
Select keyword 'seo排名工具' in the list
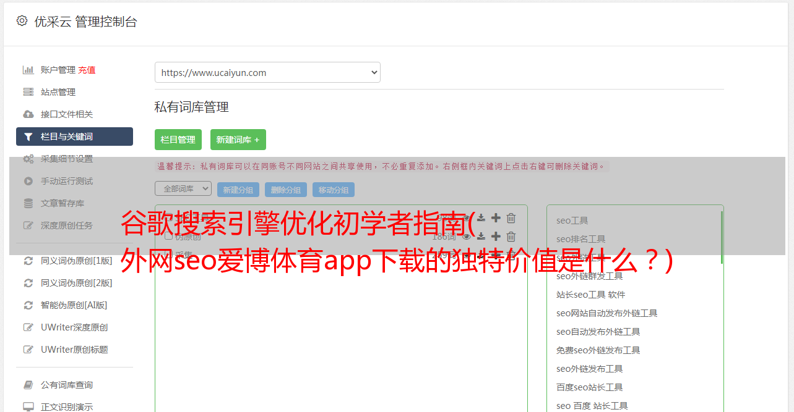point(581,239)
